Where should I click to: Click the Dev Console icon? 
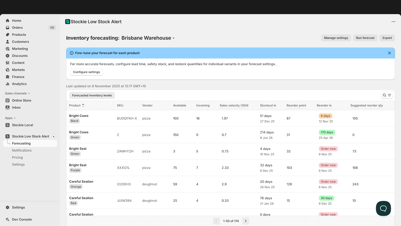pyautogui.click(x=8, y=219)
